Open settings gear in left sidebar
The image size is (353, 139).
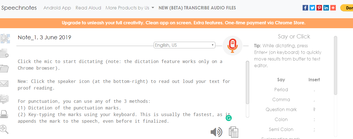click(5, 38)
